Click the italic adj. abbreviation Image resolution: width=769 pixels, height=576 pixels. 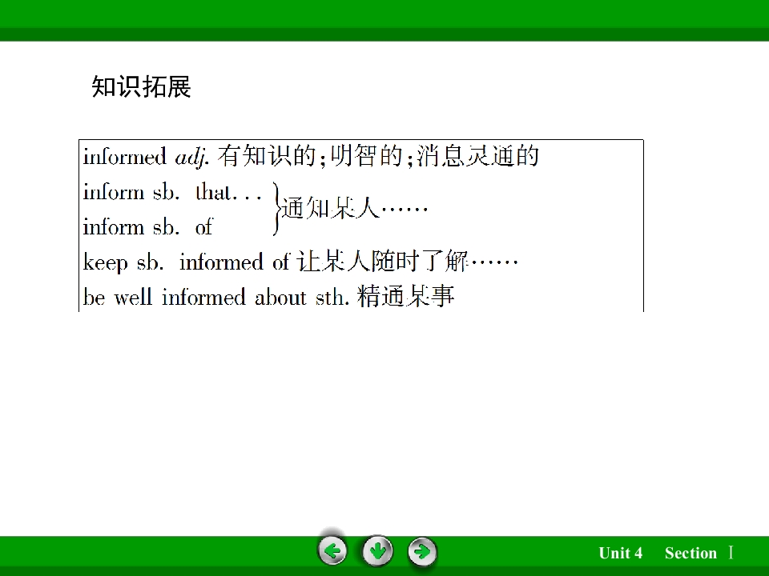click(x=192, y=158)
